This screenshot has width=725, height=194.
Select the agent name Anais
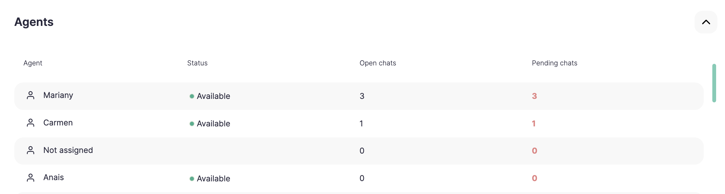click(x=54, y=178)
